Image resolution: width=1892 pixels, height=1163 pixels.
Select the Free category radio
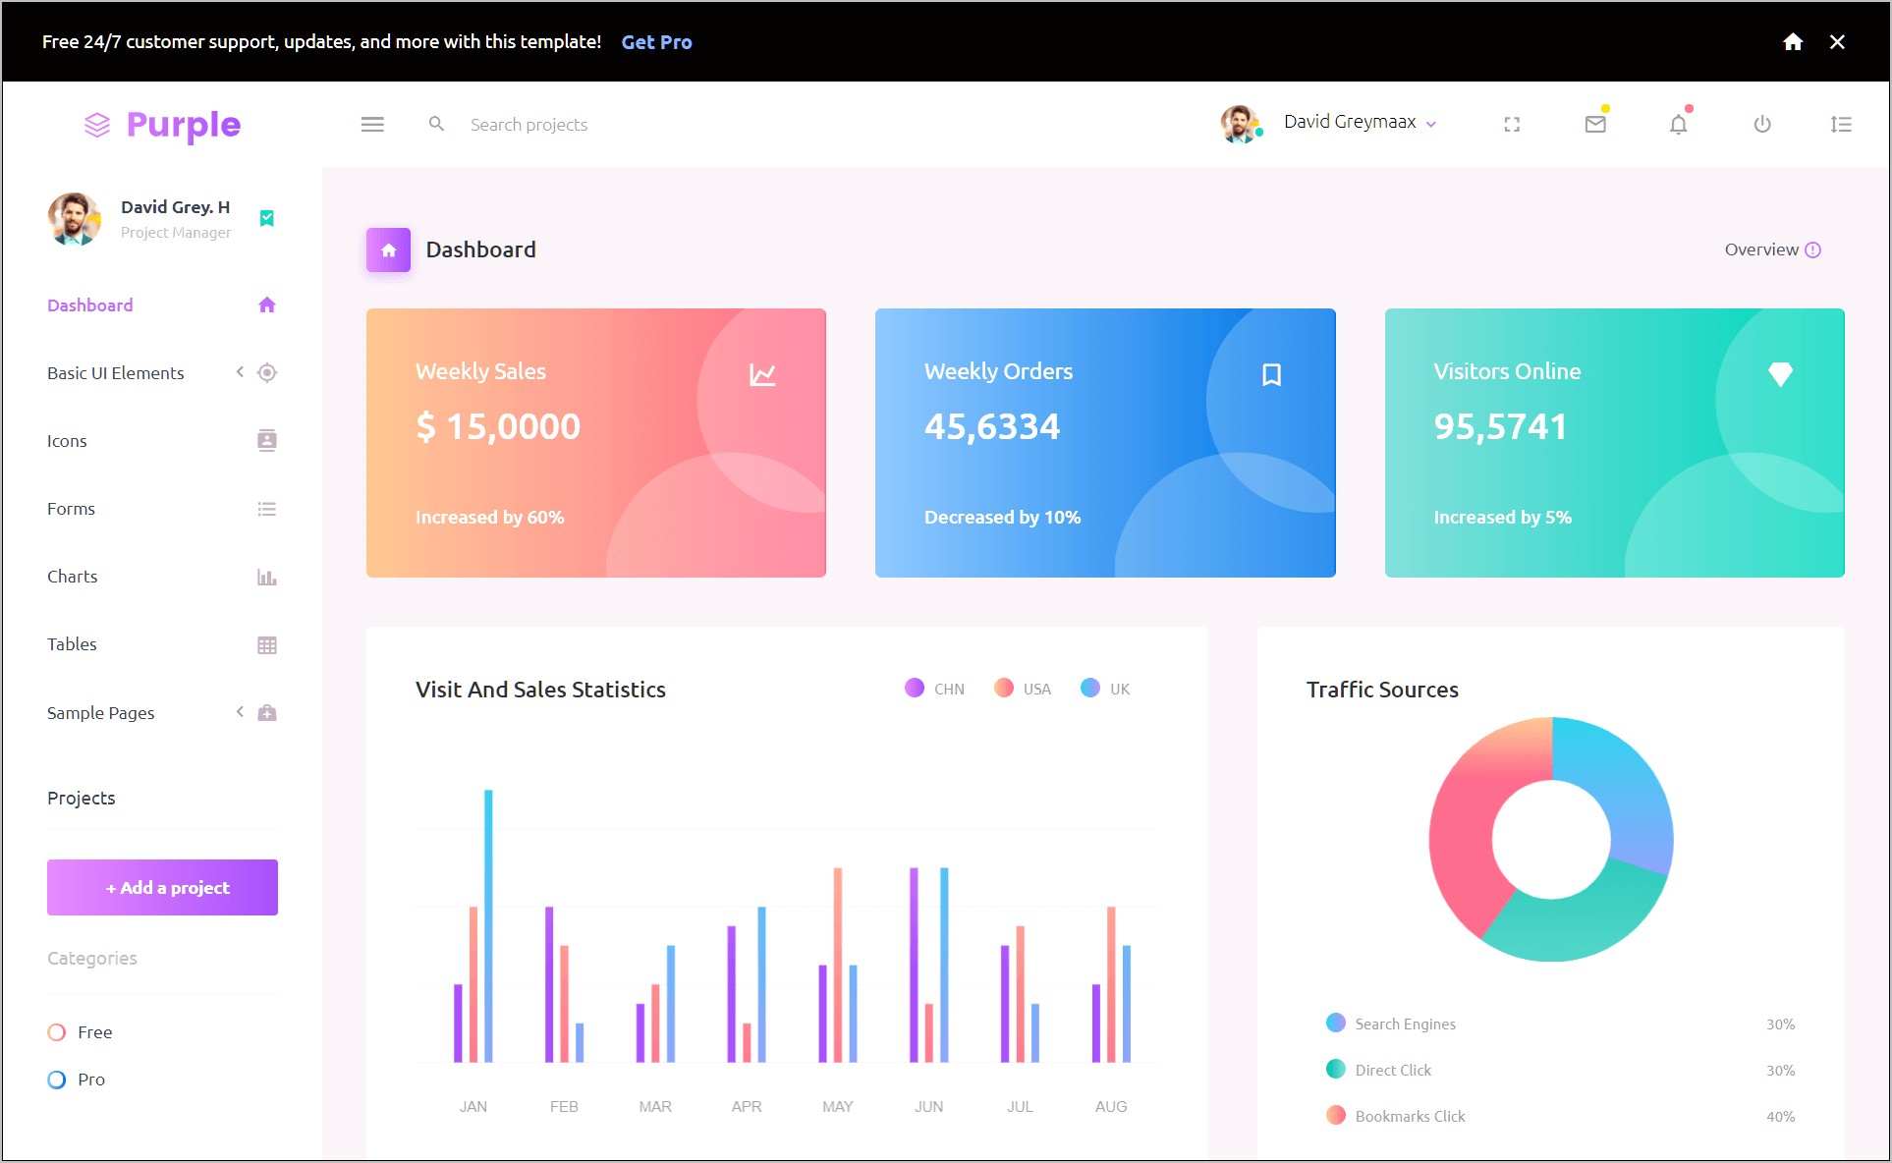point(57,1032)
